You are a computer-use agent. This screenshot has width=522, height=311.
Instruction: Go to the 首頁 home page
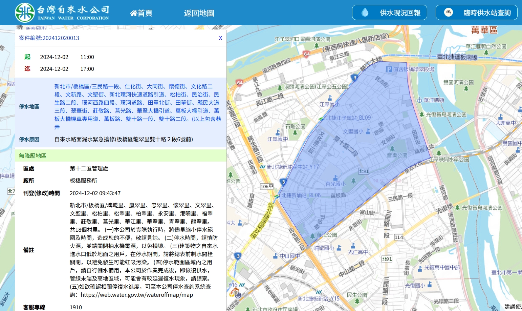(142, 13)
